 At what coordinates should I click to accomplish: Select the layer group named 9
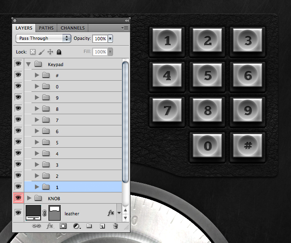(73, 97)
